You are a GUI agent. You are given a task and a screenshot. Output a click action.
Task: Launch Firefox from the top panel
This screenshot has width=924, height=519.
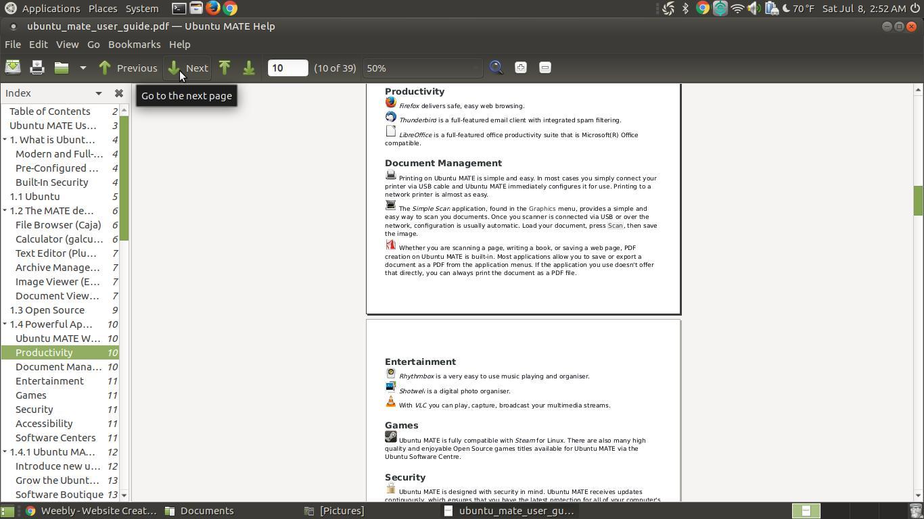point(212,8)
